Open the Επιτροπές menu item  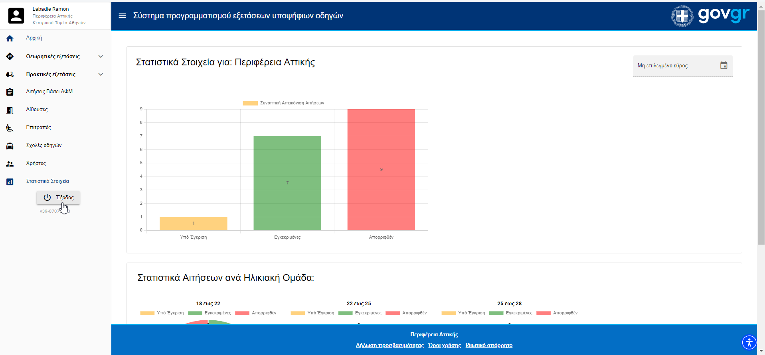(38, 127)
